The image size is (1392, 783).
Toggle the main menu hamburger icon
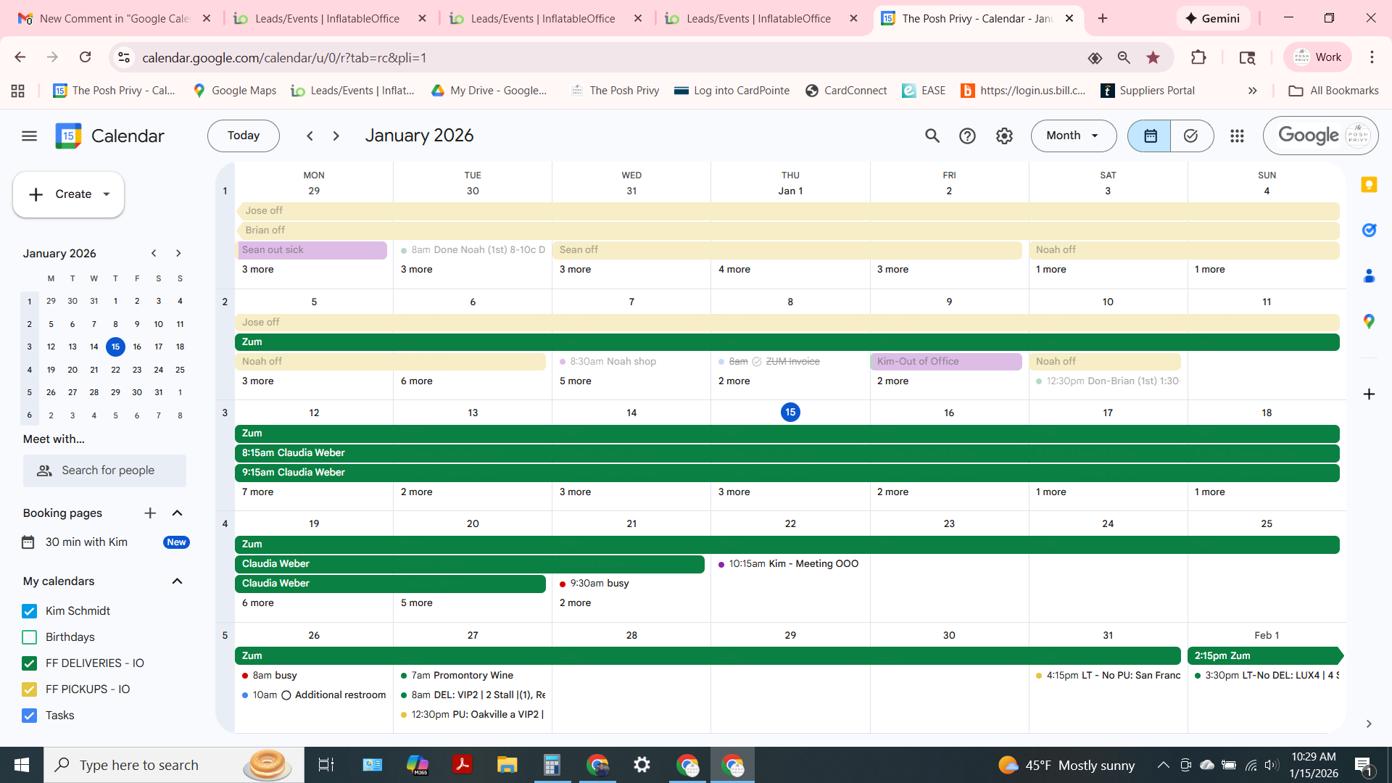pyautogui.click(x=29, y=136)
